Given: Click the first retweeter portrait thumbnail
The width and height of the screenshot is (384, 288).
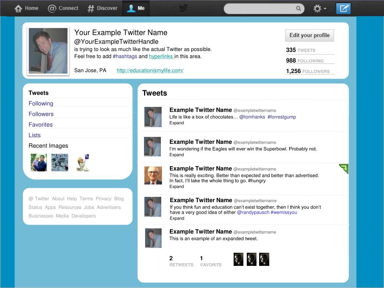Looking at the screenshot, I should pos(238,259).
